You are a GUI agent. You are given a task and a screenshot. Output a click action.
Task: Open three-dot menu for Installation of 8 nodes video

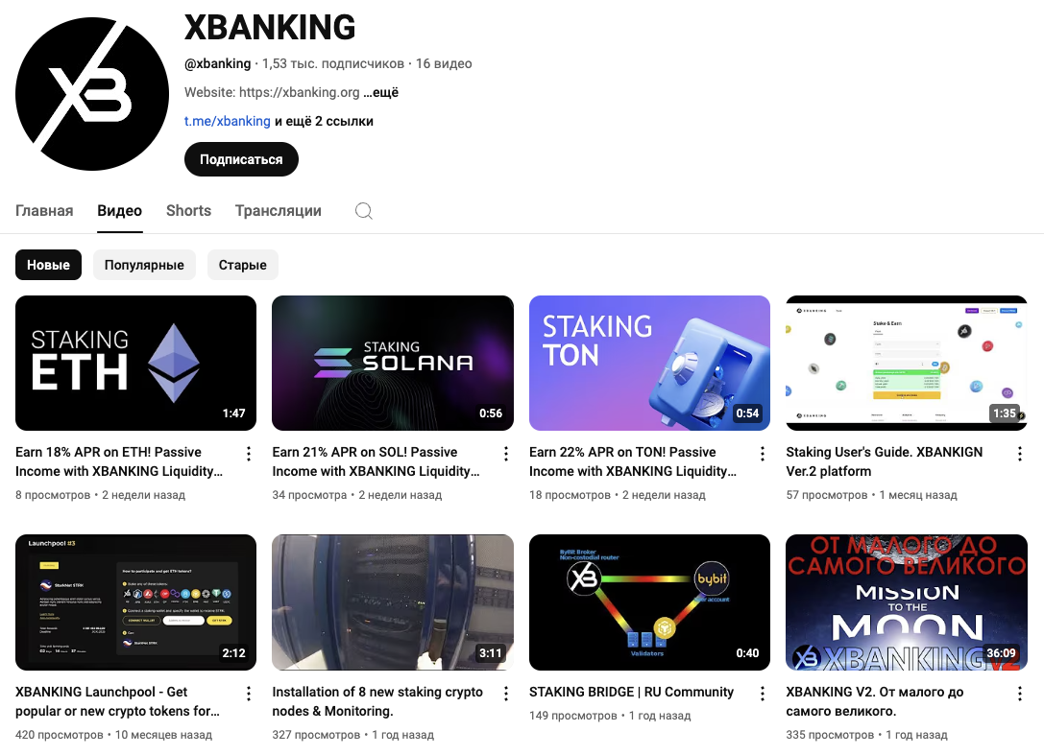coord(506,694)
